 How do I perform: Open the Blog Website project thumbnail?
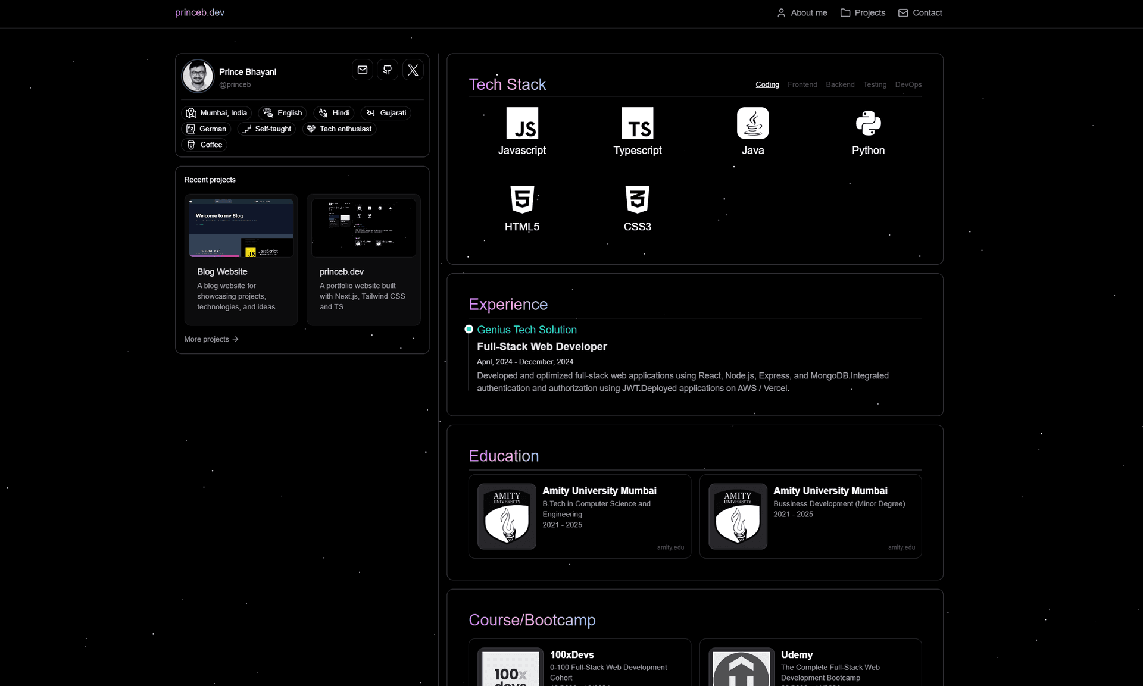tap(241, 228)
